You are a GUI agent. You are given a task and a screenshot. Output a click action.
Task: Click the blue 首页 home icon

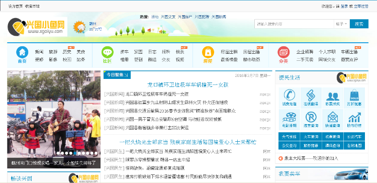22,52
